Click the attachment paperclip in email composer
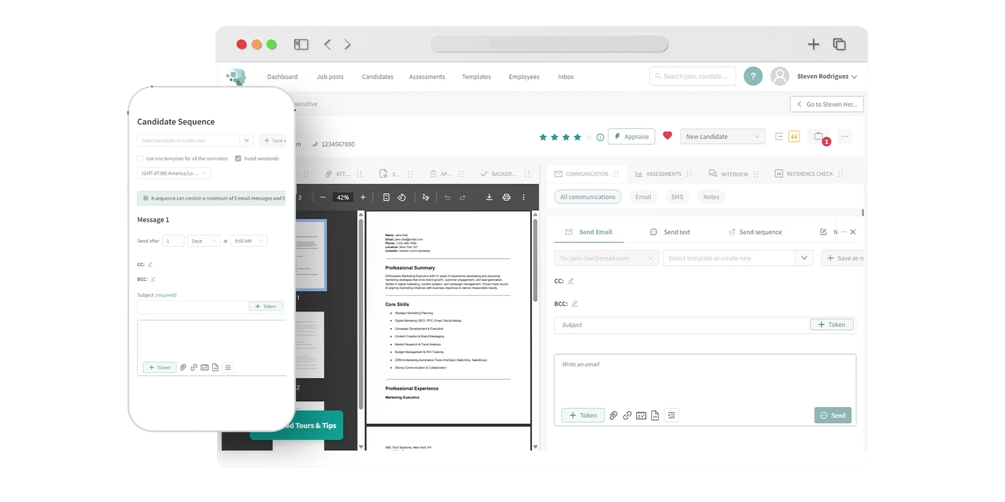 click(x=613, y=415)
